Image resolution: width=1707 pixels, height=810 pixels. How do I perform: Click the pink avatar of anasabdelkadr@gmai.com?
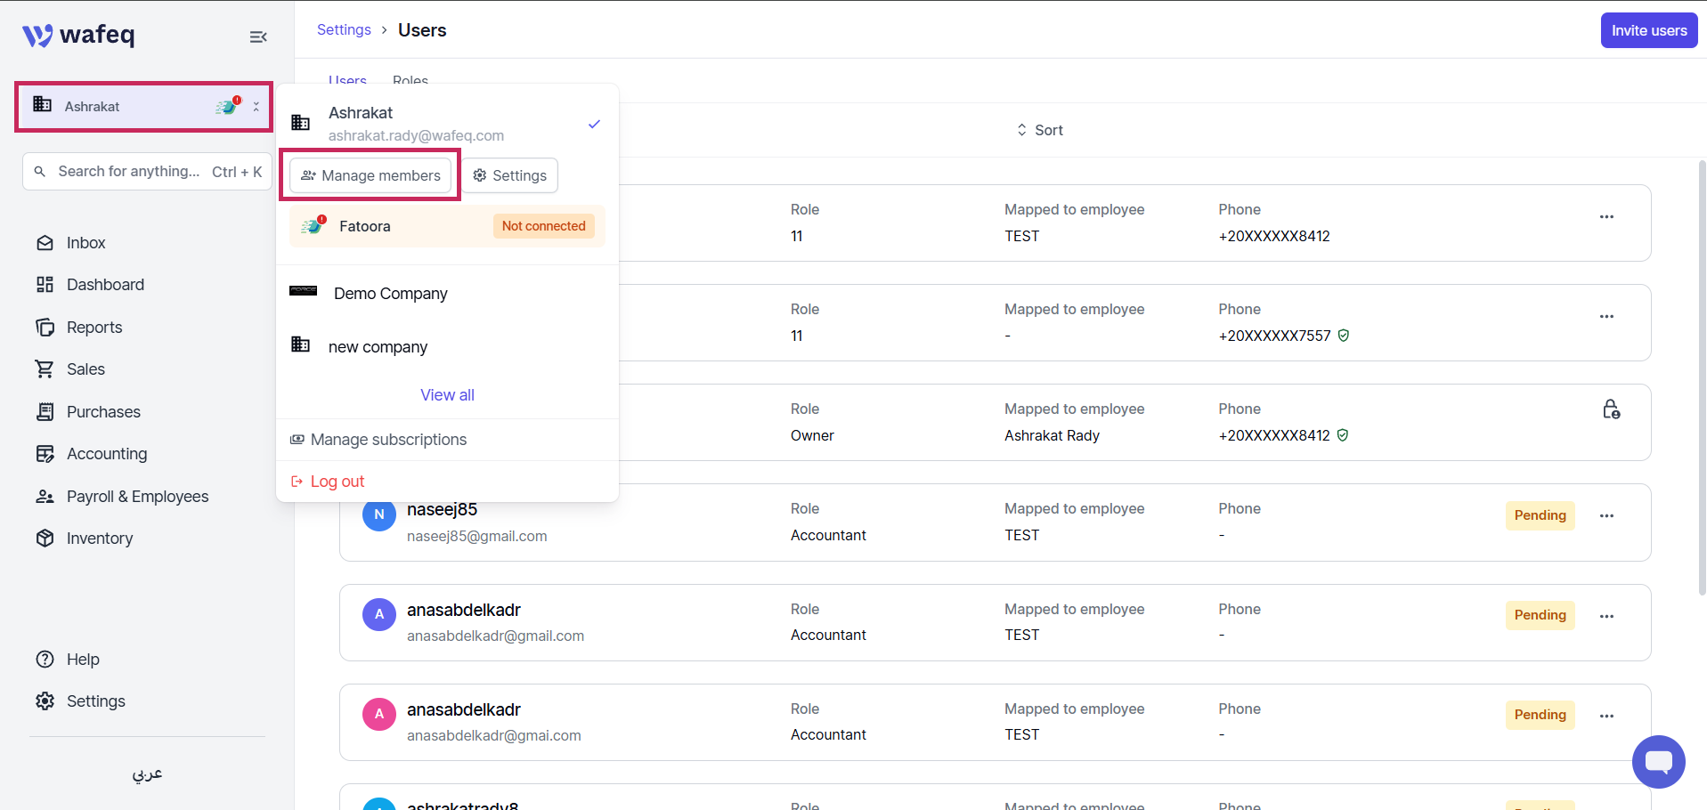tap(379, 714)
